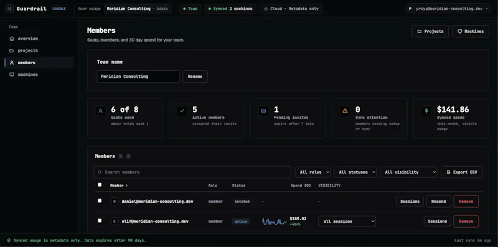Screen dimensions: 498x247
Task: Click daniel's round D avatar
Action: (x=115, y=202)
